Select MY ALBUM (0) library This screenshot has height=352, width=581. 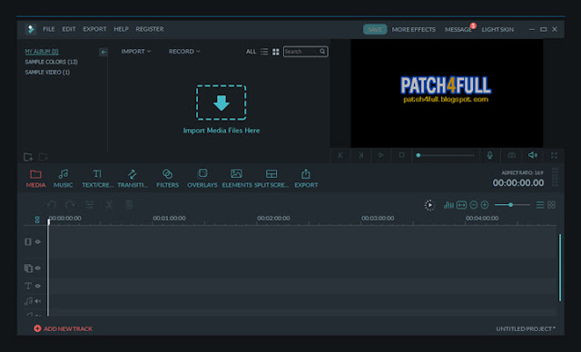(x=42, y=52)
